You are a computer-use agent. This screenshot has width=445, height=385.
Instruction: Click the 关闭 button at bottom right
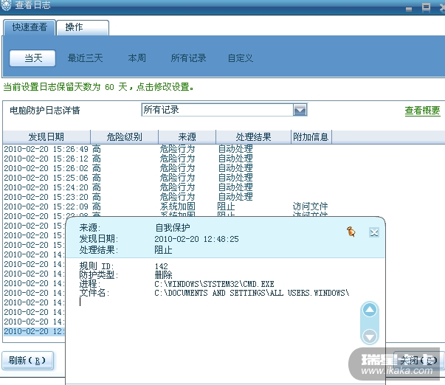pyautogui.click(x=418, y=361)
